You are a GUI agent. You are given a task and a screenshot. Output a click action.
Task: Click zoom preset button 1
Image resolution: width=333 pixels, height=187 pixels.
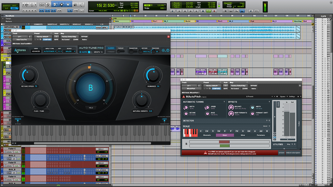coord(23,11)
